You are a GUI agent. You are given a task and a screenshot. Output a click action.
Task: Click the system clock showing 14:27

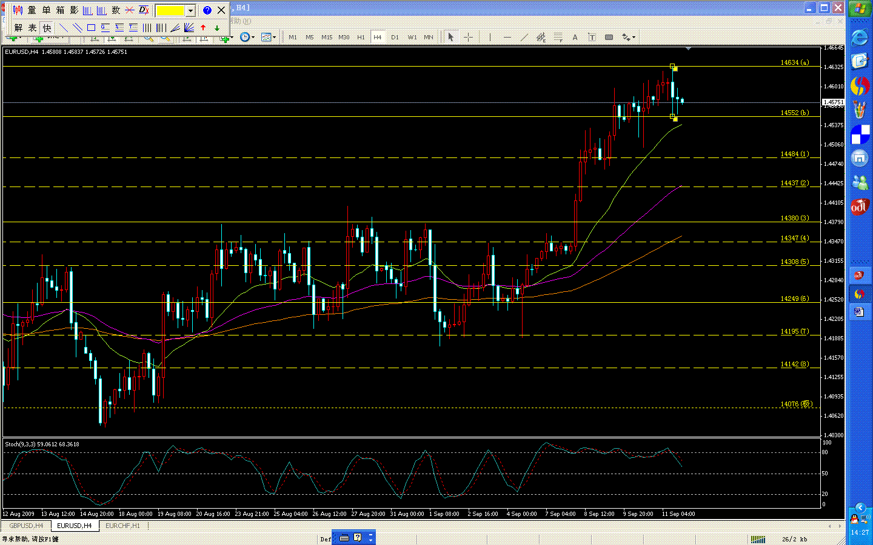tap(860, 532)
